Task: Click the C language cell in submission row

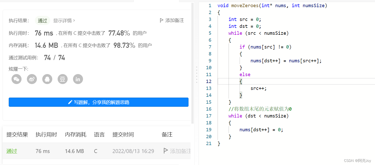Action: 96,151
